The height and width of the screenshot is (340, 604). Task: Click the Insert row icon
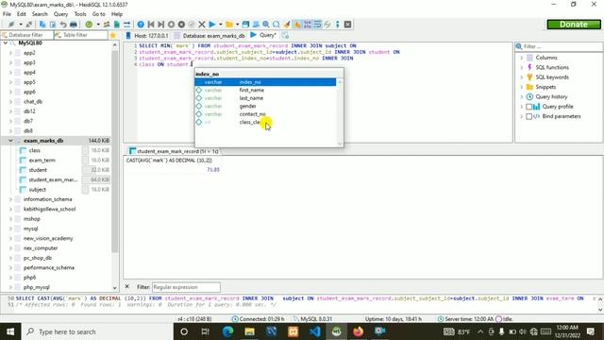[x=172, y=25]
